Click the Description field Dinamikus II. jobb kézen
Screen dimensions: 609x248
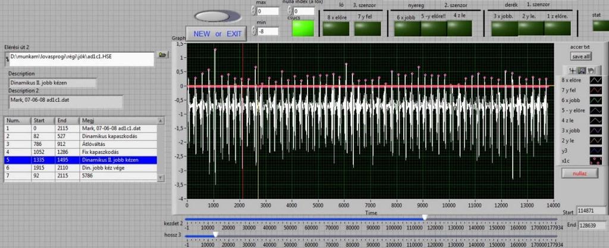click(x=52, y=83)
